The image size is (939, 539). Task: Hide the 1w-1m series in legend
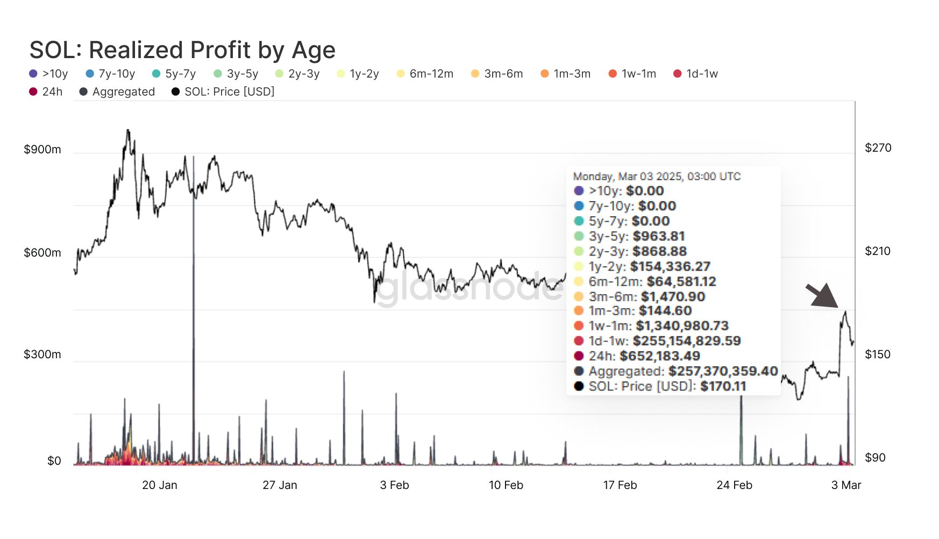tap(632, 74)
